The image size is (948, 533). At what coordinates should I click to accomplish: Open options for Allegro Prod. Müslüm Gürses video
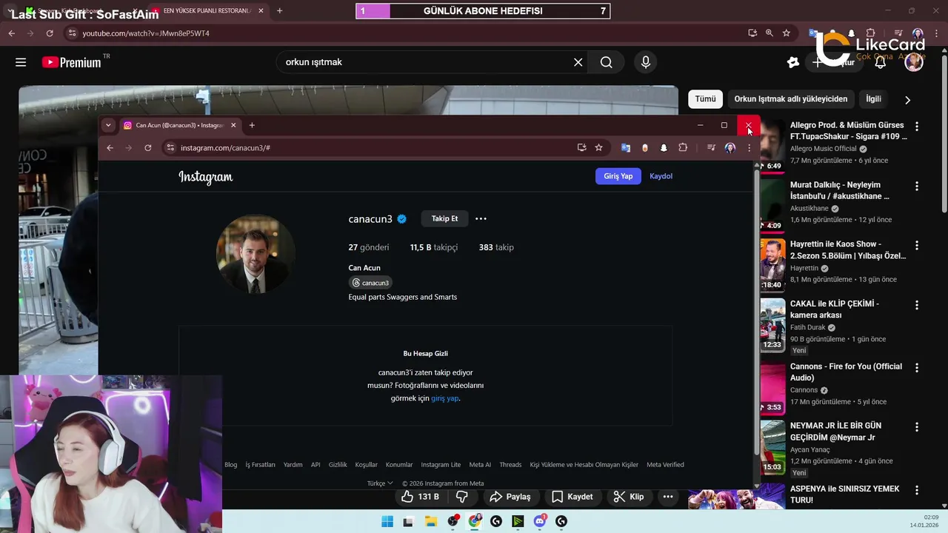(x=917, y=127)
